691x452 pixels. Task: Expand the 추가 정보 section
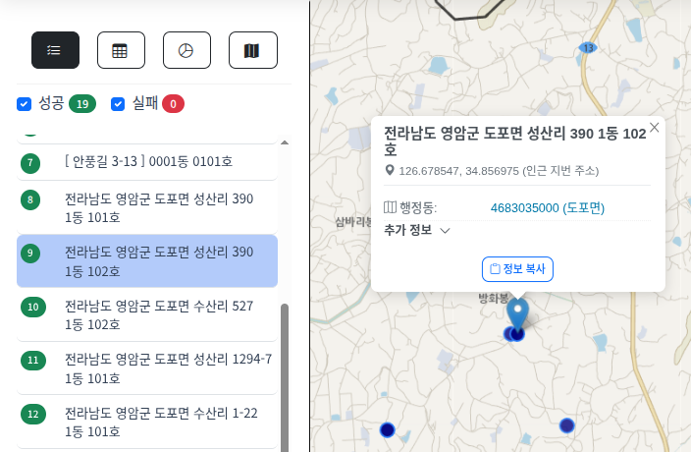416,231
